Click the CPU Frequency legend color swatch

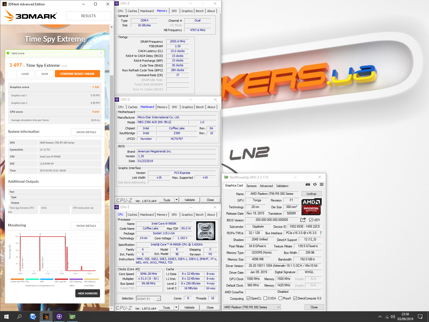tap(76, 279)
